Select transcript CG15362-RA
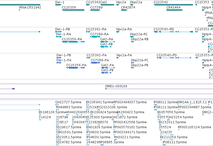213x146 pixels. (88, 32)
